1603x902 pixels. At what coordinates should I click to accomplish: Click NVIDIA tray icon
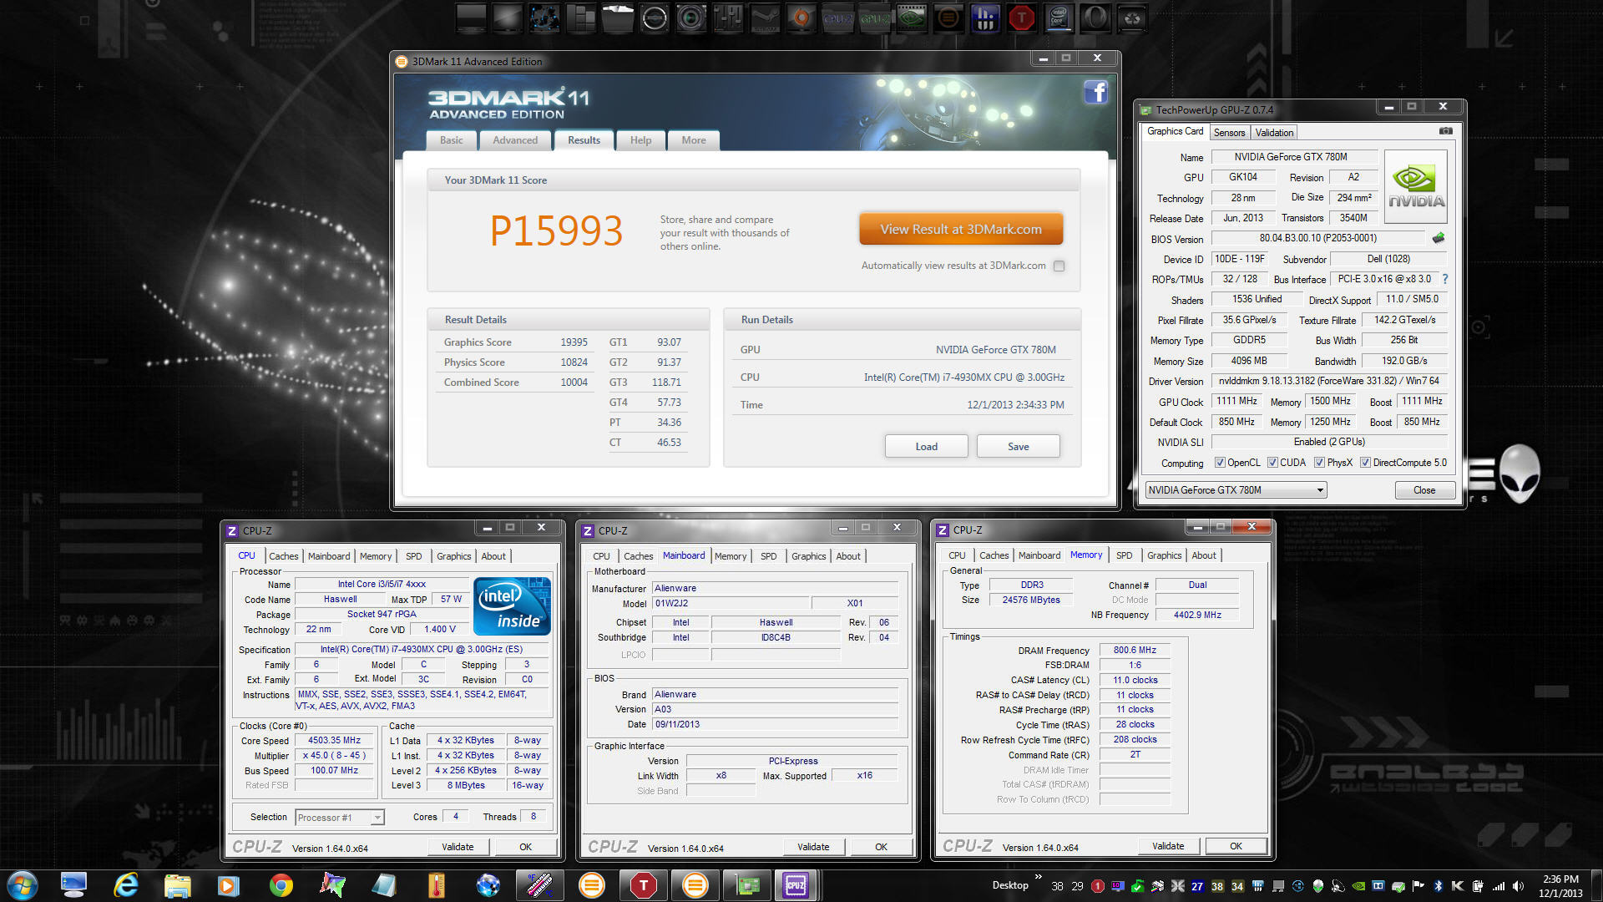click(1358, 886)
